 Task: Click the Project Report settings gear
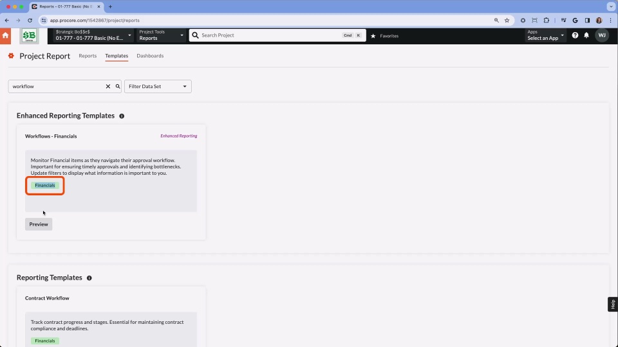(x=11, y=56)
